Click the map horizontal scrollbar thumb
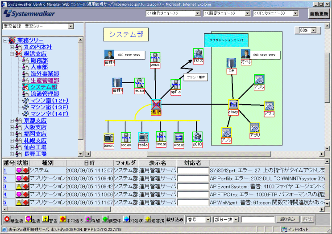This screenshot has height=234, width=332. point(209,154)
